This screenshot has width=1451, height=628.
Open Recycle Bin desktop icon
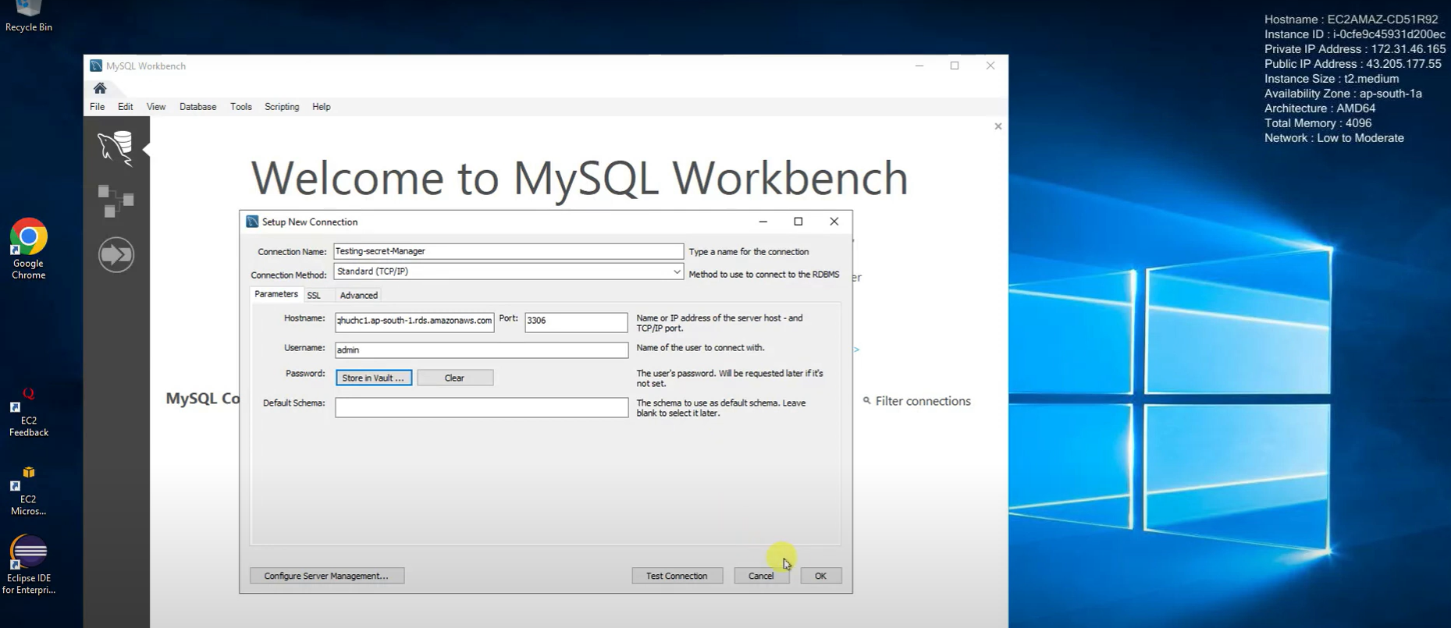coord(28,16)
